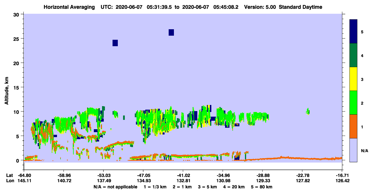Image resolution: width=380 pixels, height=195 pixels.
Task: Click the legend text '4 = 20 km'
Action: (x=234, y=187)
